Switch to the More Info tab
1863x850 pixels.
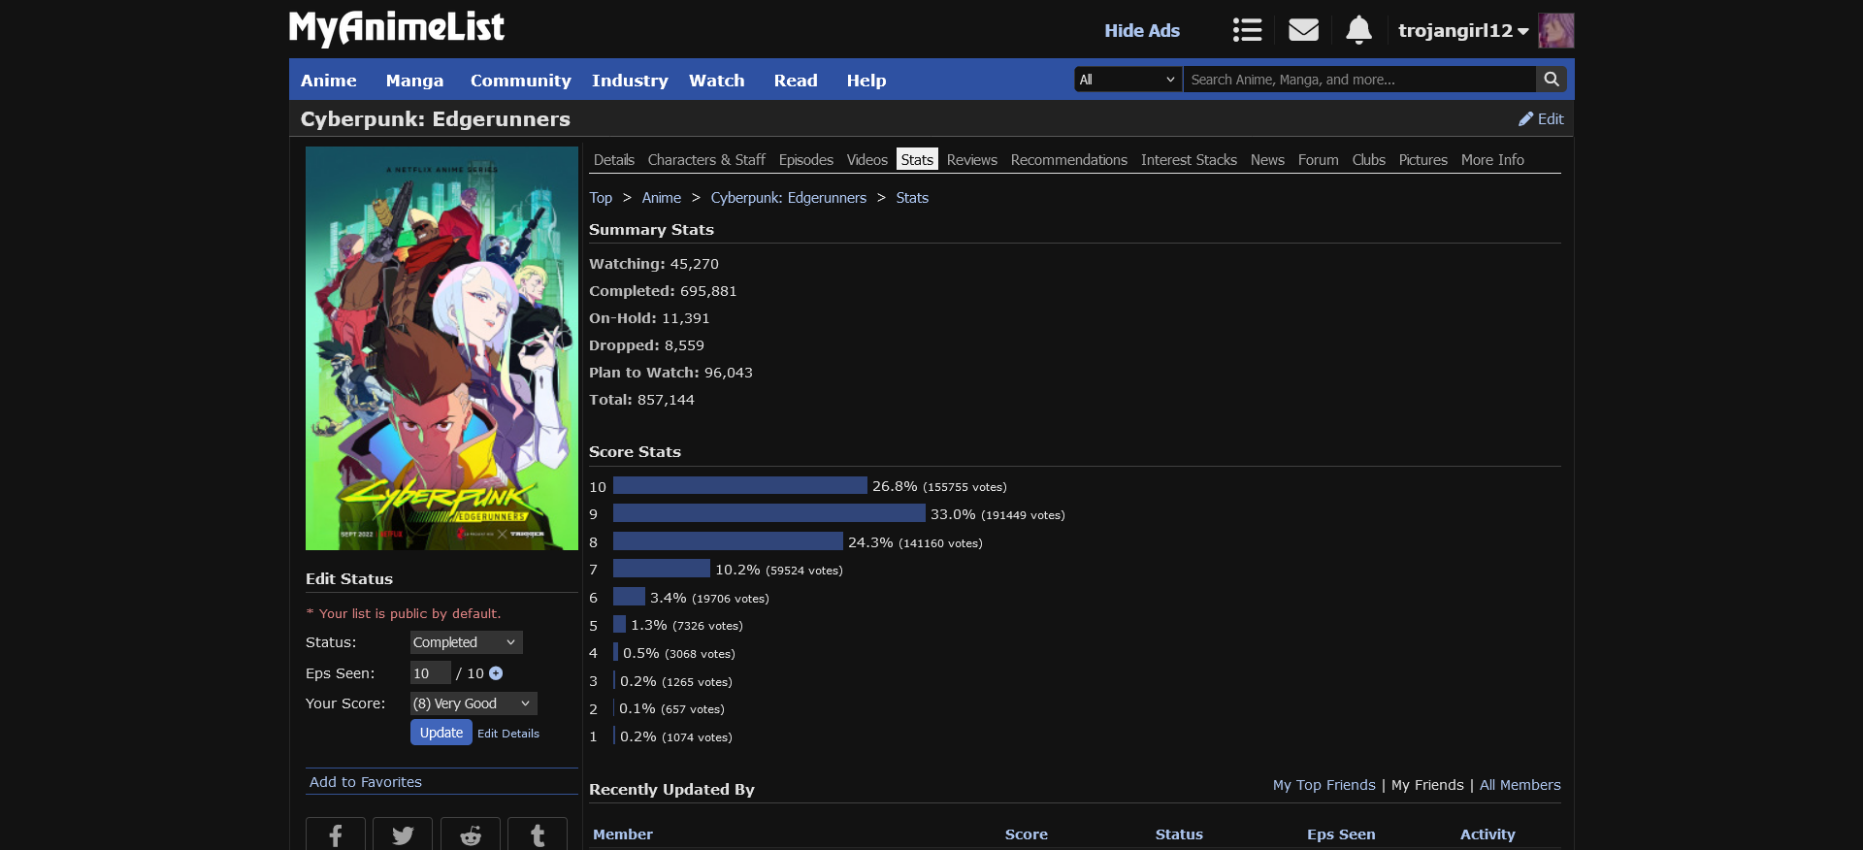(1492, 160)
